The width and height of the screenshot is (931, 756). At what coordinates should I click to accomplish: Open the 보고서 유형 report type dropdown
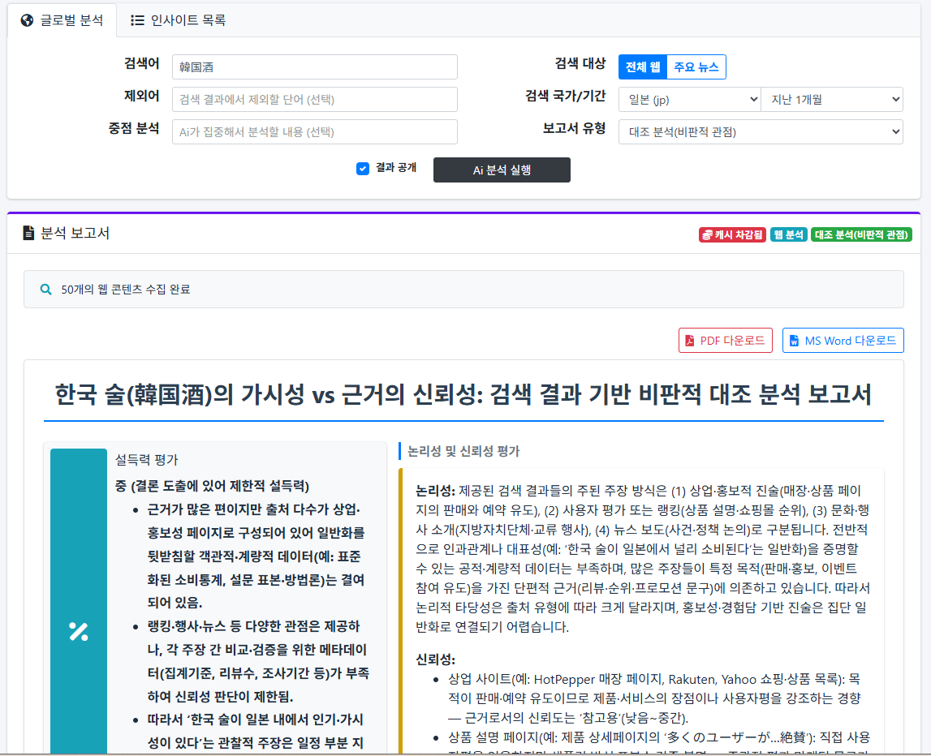[761, 131]
